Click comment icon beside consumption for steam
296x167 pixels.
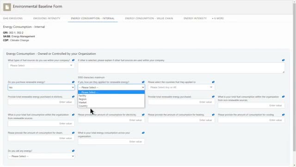(73, 133)
